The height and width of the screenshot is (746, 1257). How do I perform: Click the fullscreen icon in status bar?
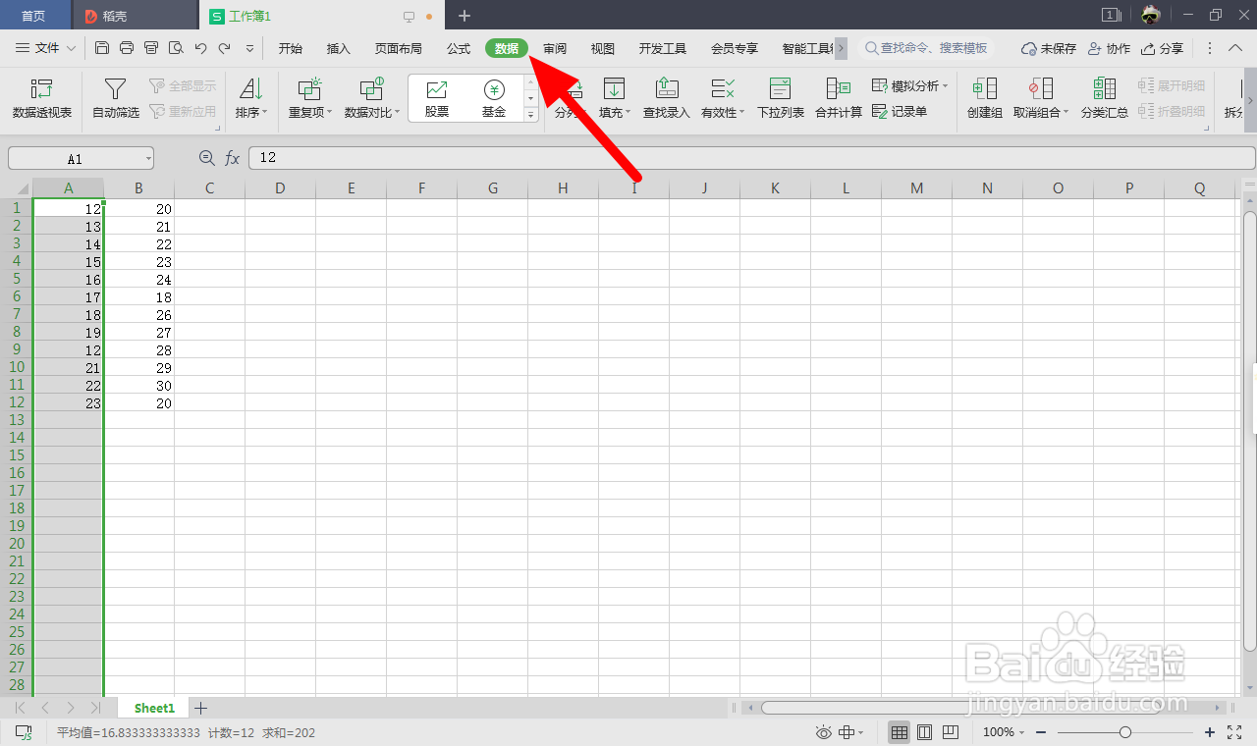tap(1236, 732)
